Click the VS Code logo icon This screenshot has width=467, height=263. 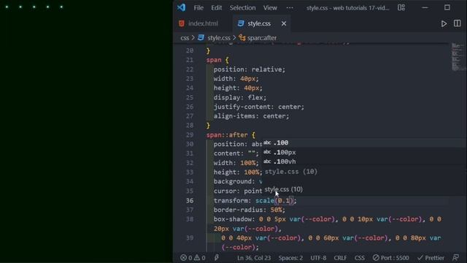tap(181, 7)
